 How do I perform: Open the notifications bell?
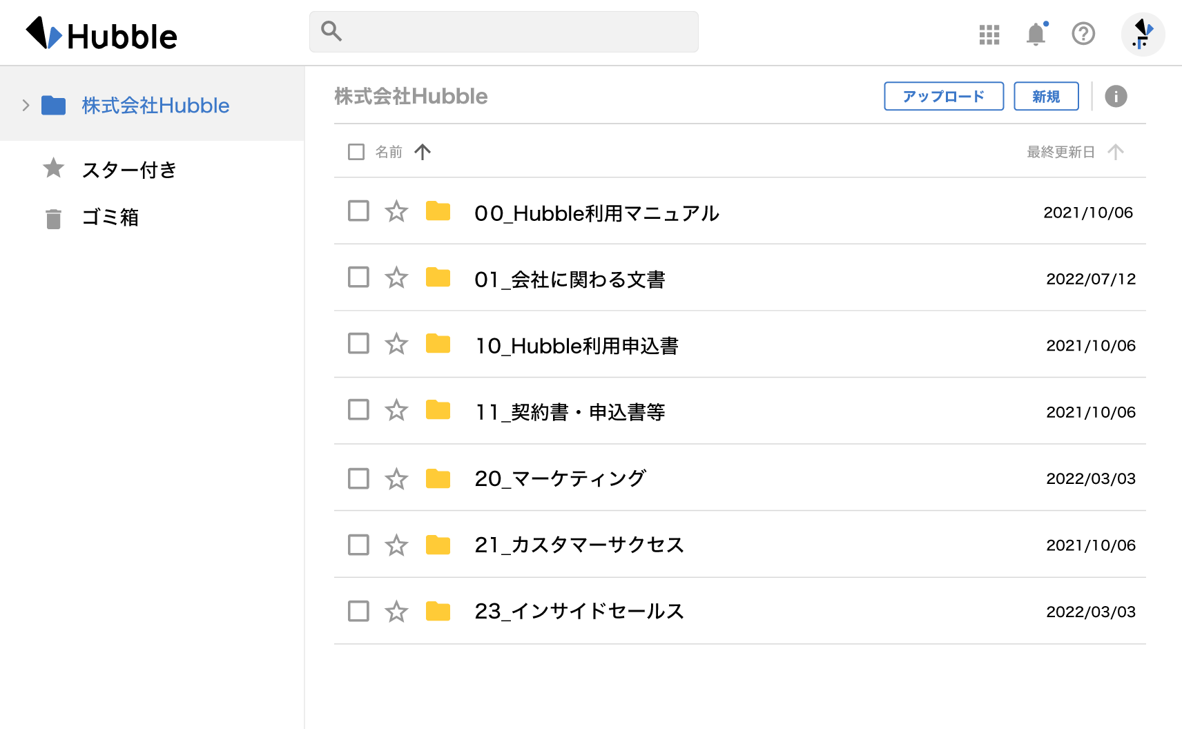(x=1036, y=33)
